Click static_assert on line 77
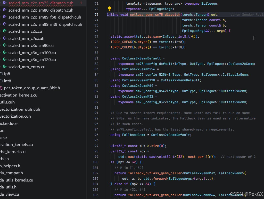The height and width of the screenshot is (199, 264). coord(123,37)
